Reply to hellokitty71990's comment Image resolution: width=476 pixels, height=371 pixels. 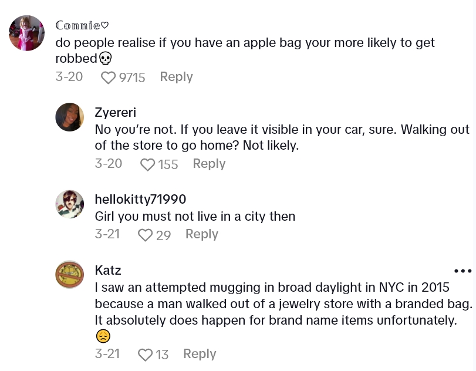tap(201, 234)
